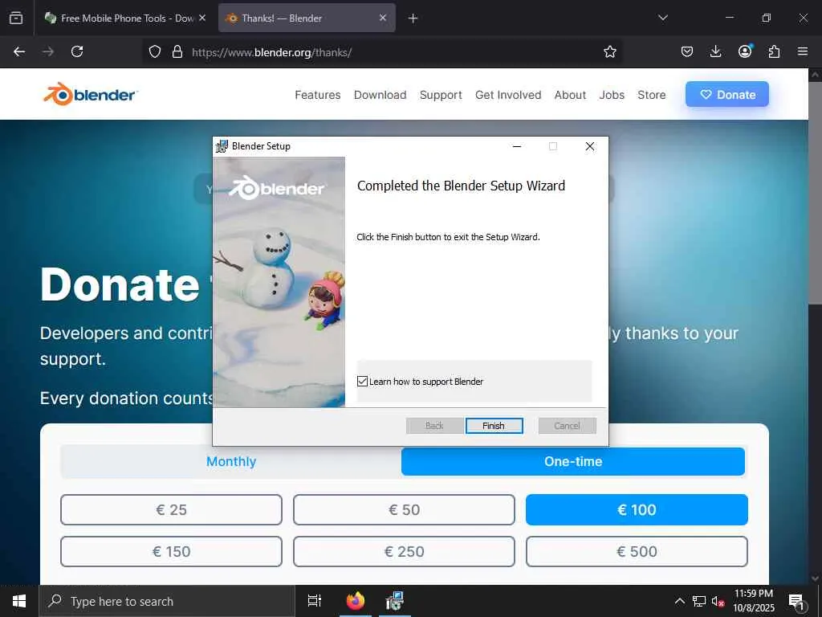Click the blue Donate button in the header
This screenshot has width=822, height=617.
click(x=727, y=95)
